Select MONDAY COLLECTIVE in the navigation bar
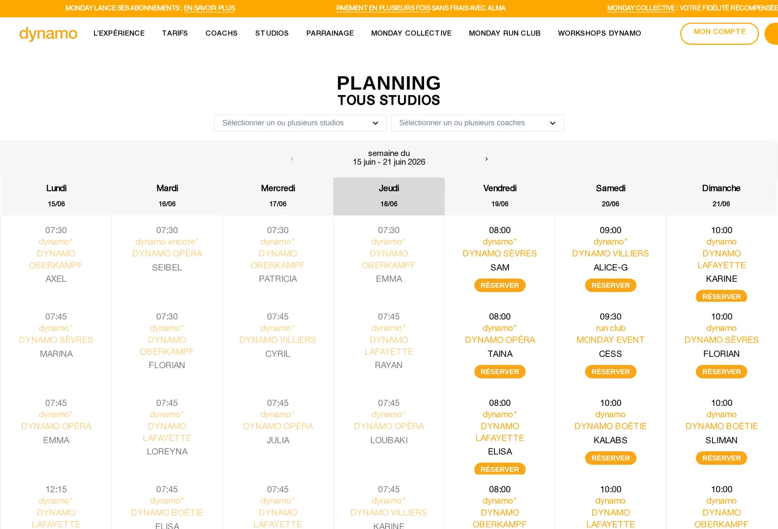The image size is (778, 529). click(x=411, y=33)
